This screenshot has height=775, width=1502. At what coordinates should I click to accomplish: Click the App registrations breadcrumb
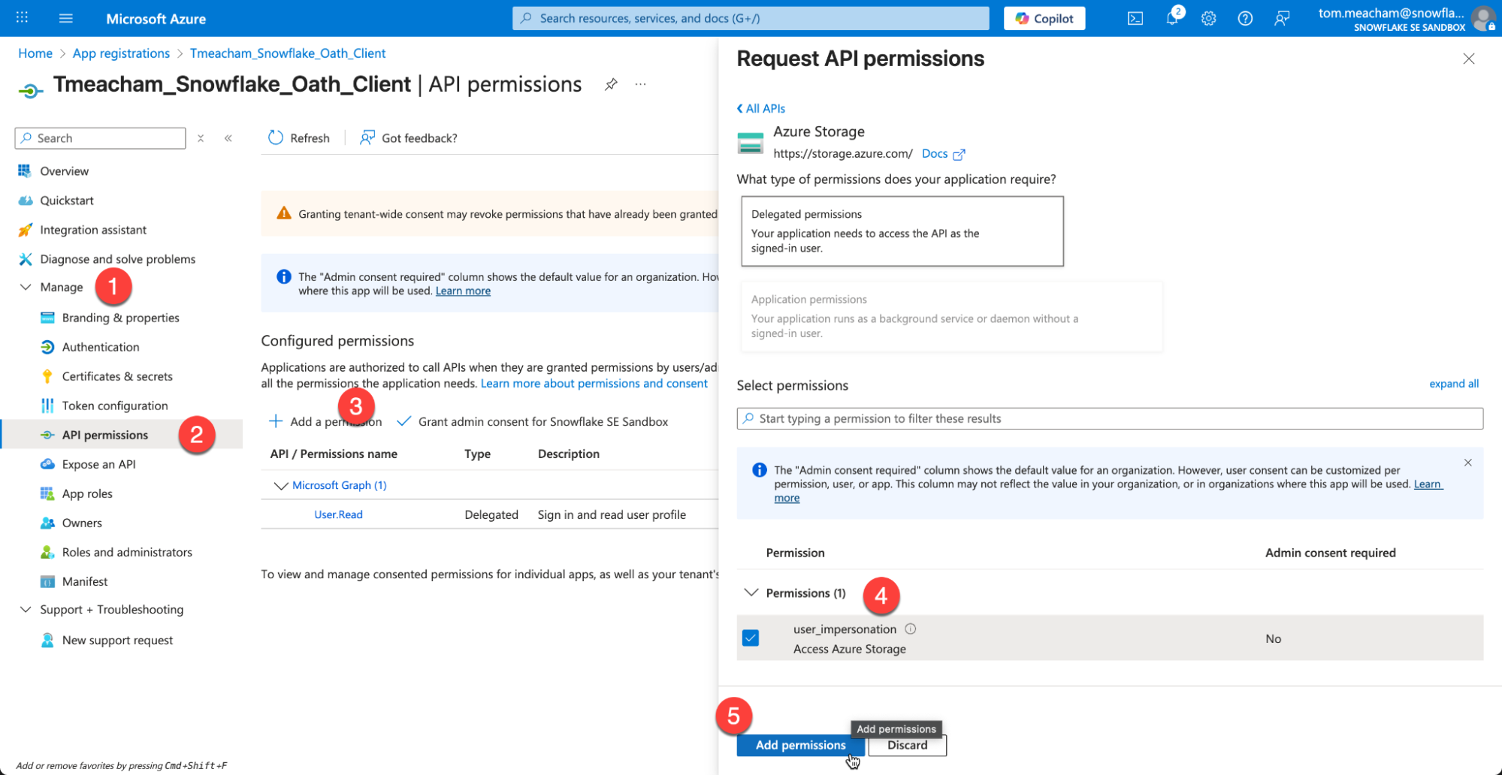121,53
